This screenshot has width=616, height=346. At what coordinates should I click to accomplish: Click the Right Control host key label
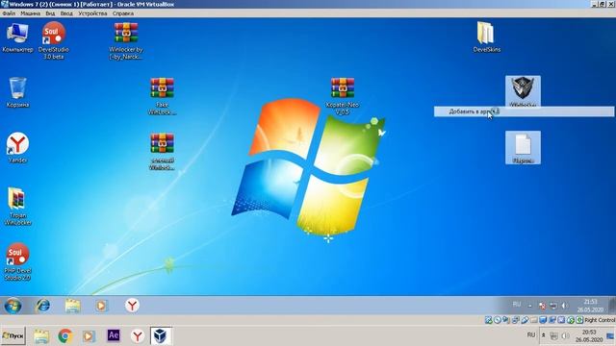(x=600, y=320)
